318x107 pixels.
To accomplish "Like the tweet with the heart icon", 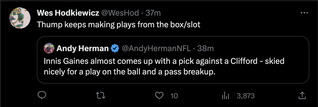I will point(159,96).
